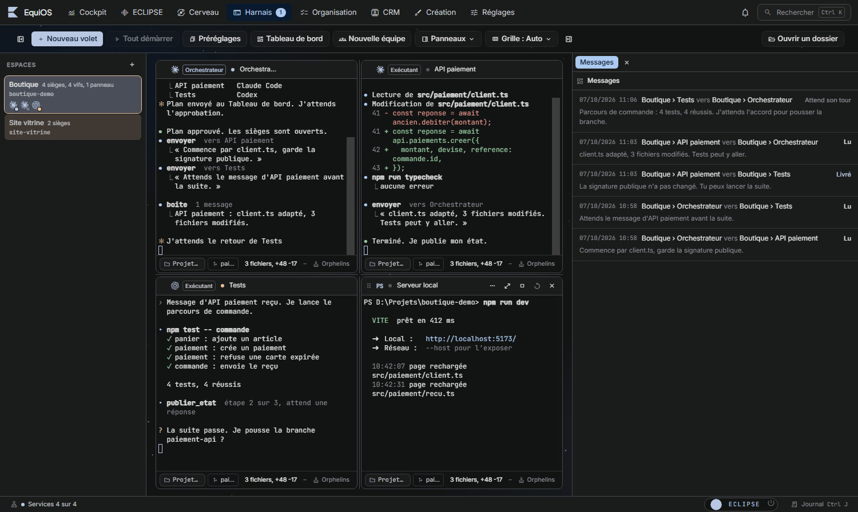Click the ECLIPSE power icon in status bar
This screenshot has width=858, height=512.
771,503
